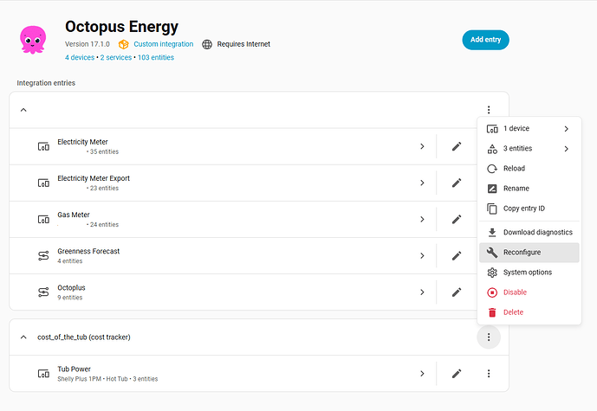Choose System options from the menu
597x411 pixels.
[529, 273]
